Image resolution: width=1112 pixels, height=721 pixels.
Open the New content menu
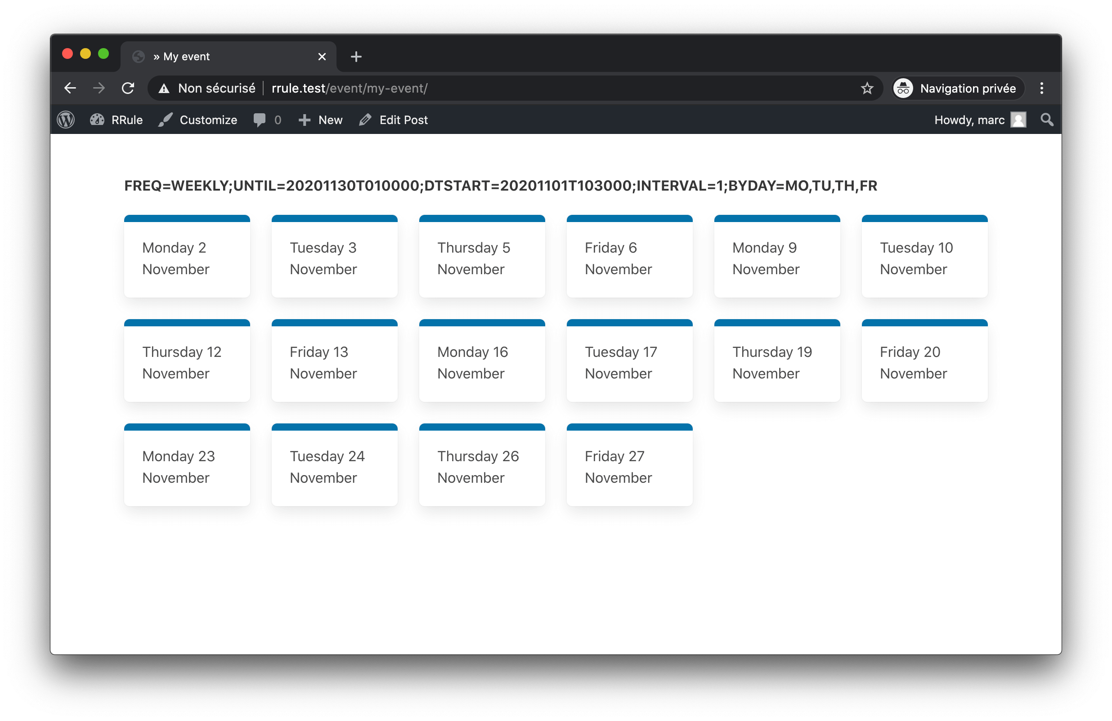point(321,120)
